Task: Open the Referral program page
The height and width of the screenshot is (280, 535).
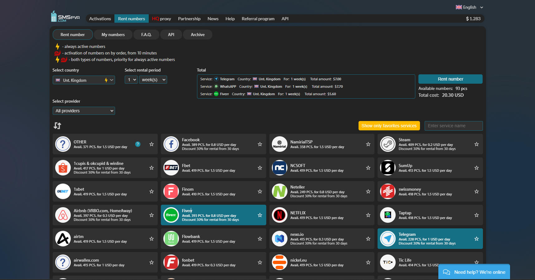Action: click(258, 19)
